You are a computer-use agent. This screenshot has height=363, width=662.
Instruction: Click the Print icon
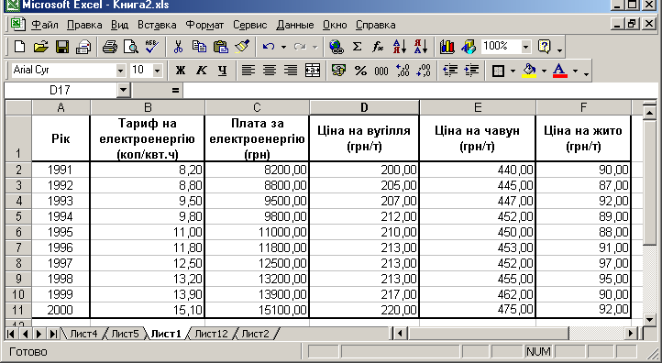click(110, 47)
